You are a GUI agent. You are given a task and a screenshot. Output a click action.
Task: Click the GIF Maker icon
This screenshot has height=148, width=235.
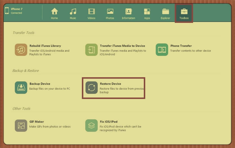click(x=21, y=125)
